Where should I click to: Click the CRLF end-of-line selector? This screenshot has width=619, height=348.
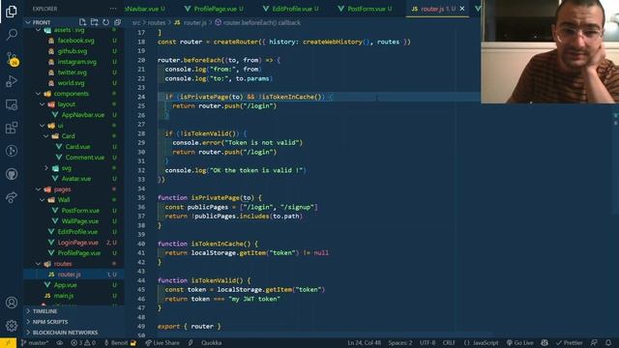(x=449, y=343)
